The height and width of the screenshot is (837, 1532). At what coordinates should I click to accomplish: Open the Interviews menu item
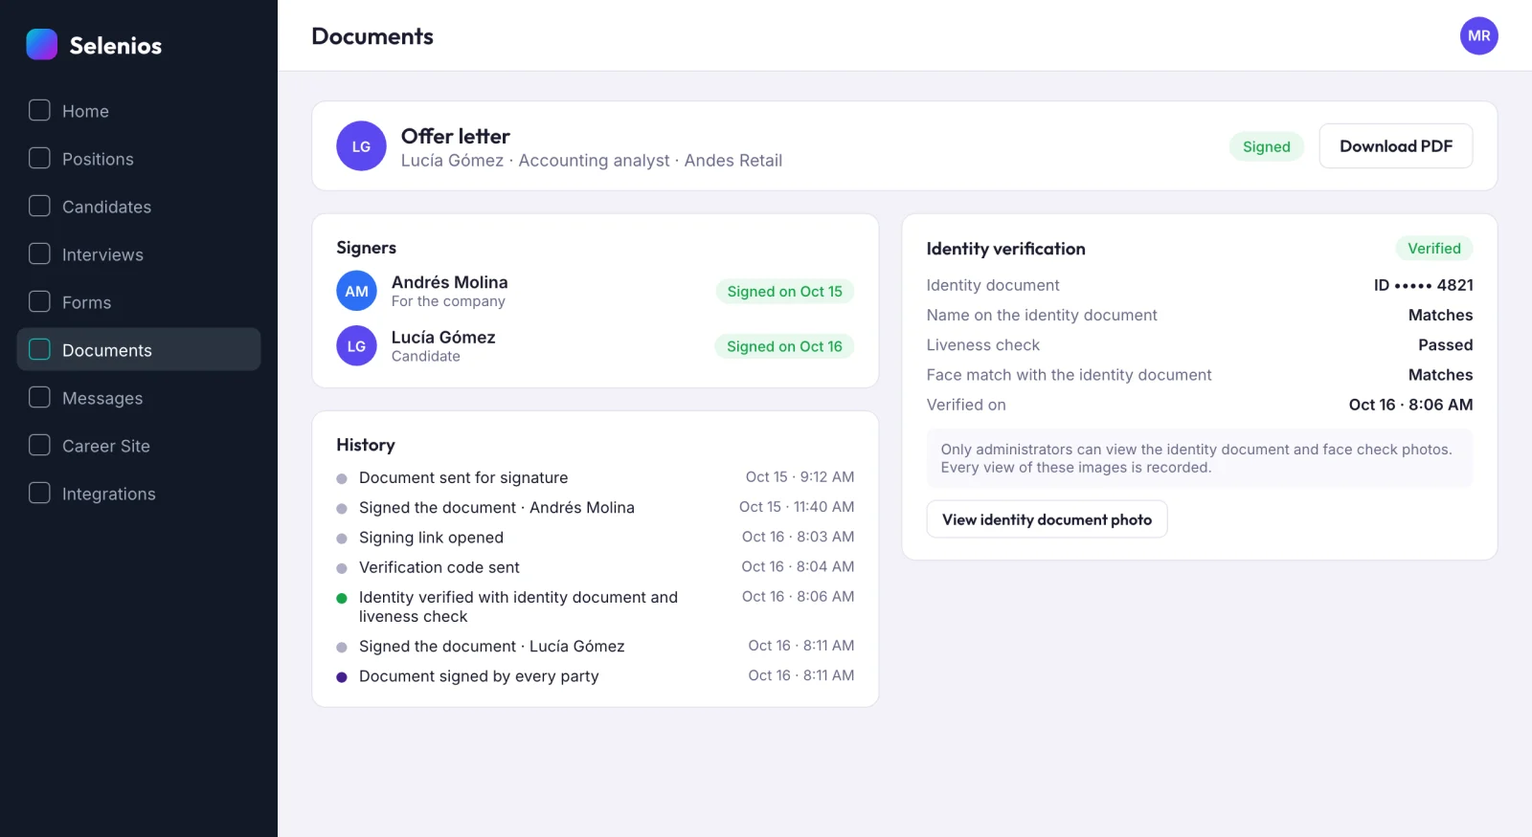(x=139, y=254)
